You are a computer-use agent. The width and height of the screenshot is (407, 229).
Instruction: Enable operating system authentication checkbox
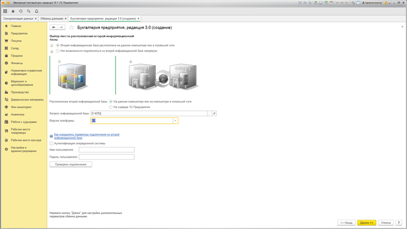pos(51,143)
